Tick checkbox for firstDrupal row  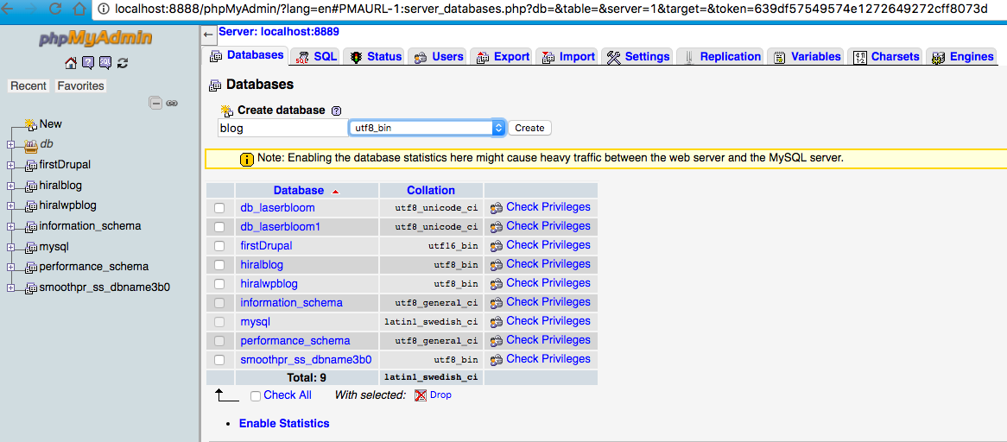tap(219, 246)
